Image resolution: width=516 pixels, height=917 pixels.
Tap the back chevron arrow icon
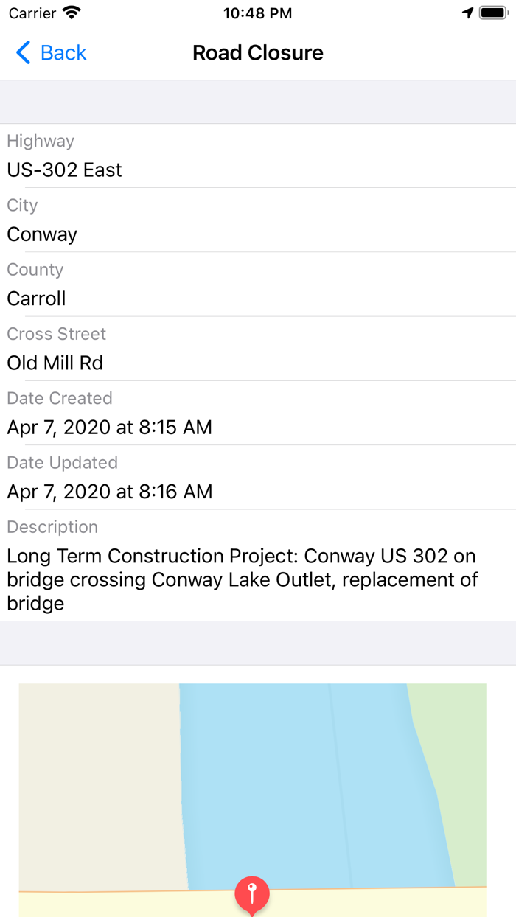tap(21, 53)
